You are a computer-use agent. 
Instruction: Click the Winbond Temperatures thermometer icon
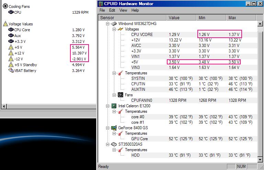coord(120,73)
